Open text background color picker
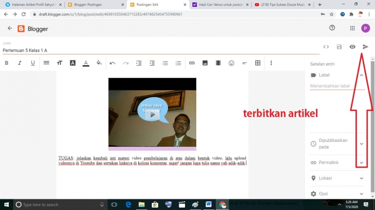The height and width of the screenshot is (210, 375). tap(99, 63)
